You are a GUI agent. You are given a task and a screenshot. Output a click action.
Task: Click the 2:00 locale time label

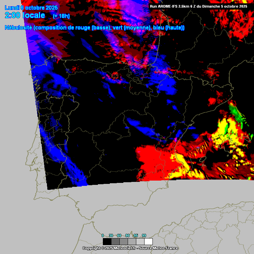(x=25, y=15)
